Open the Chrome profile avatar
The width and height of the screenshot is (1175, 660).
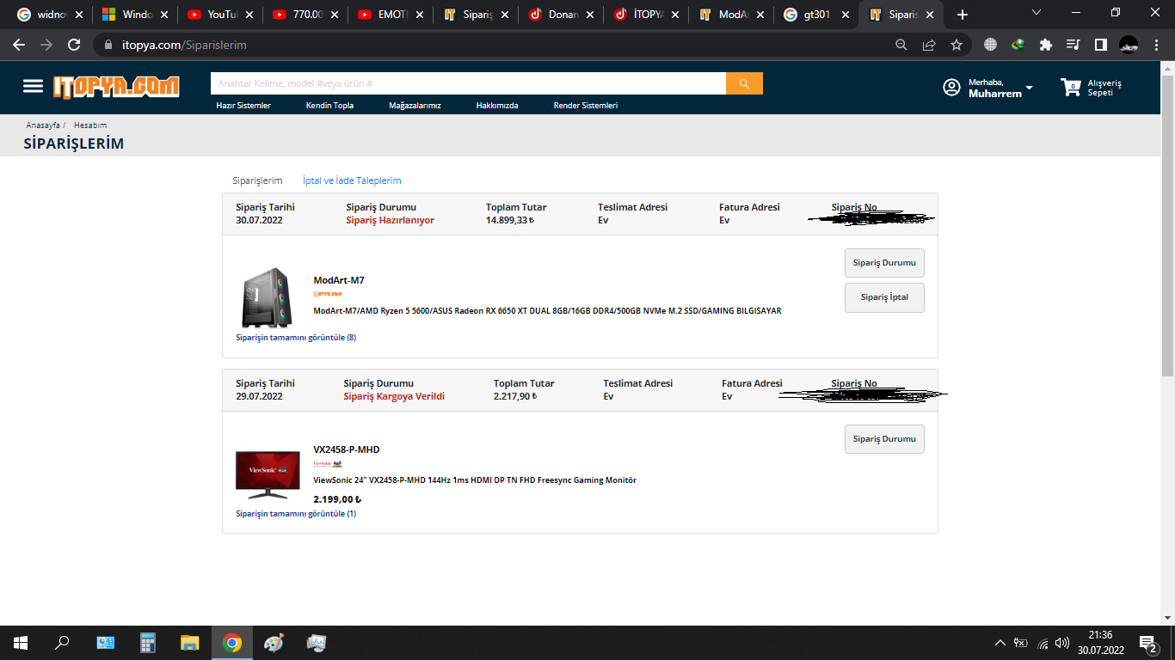pyautogui.click(x=1129, y=45)
